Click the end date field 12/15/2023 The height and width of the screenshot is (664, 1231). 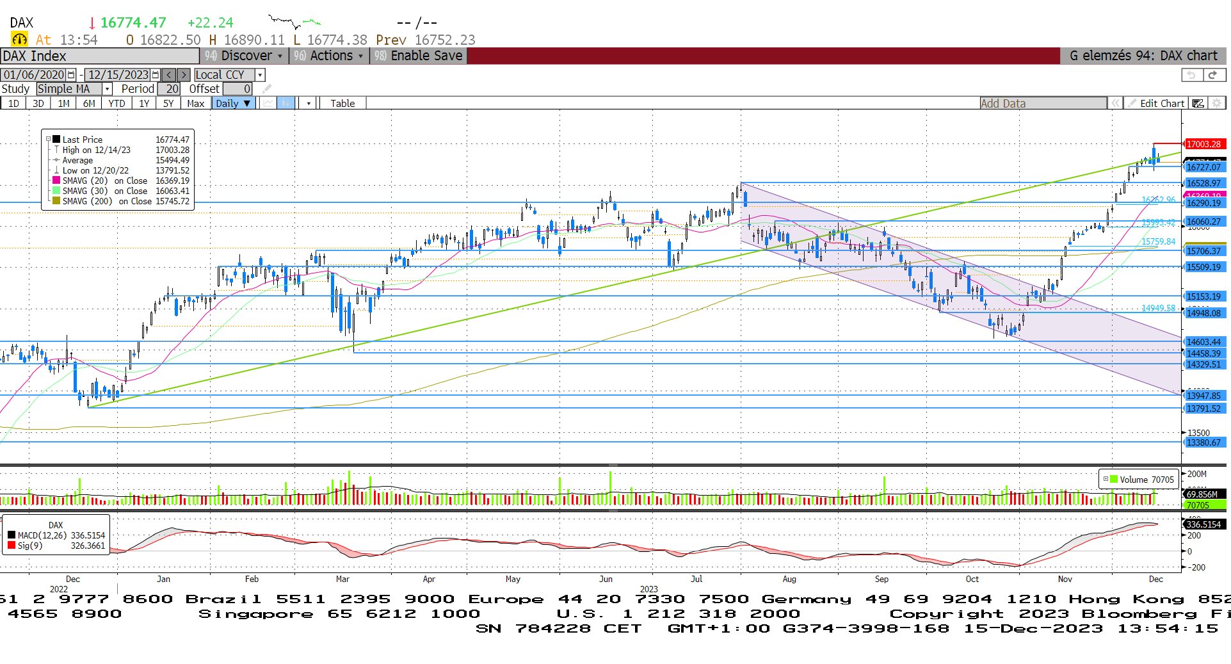[x=118, y=75]
